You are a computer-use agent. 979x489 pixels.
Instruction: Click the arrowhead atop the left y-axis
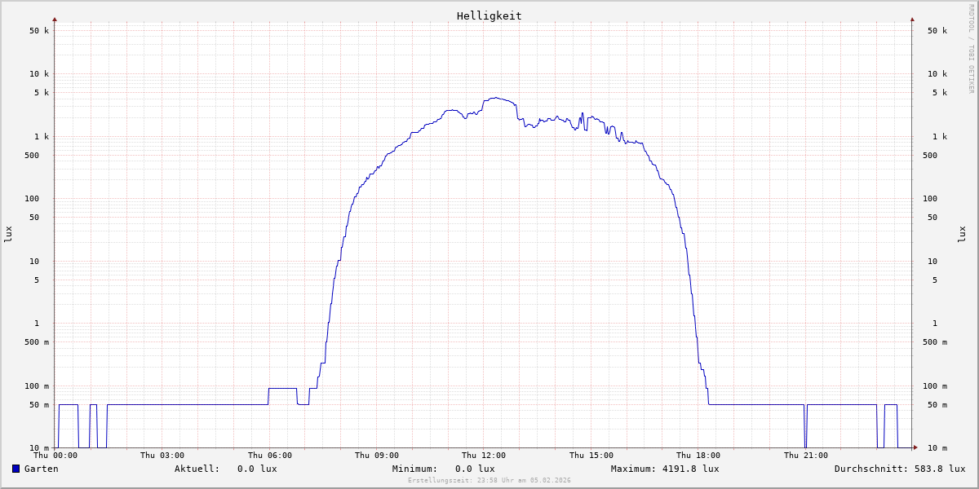55,19
